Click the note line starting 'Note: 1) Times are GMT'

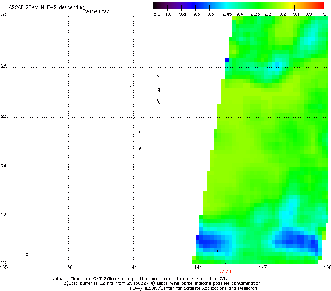point(140,279)
